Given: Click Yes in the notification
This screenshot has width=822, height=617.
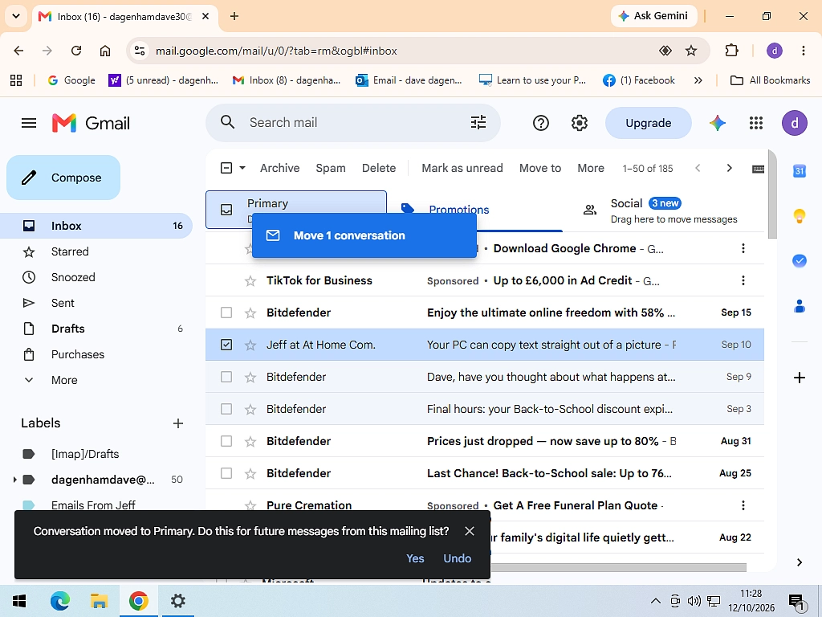Looking at the screenshot, I should tap(415, 559).
